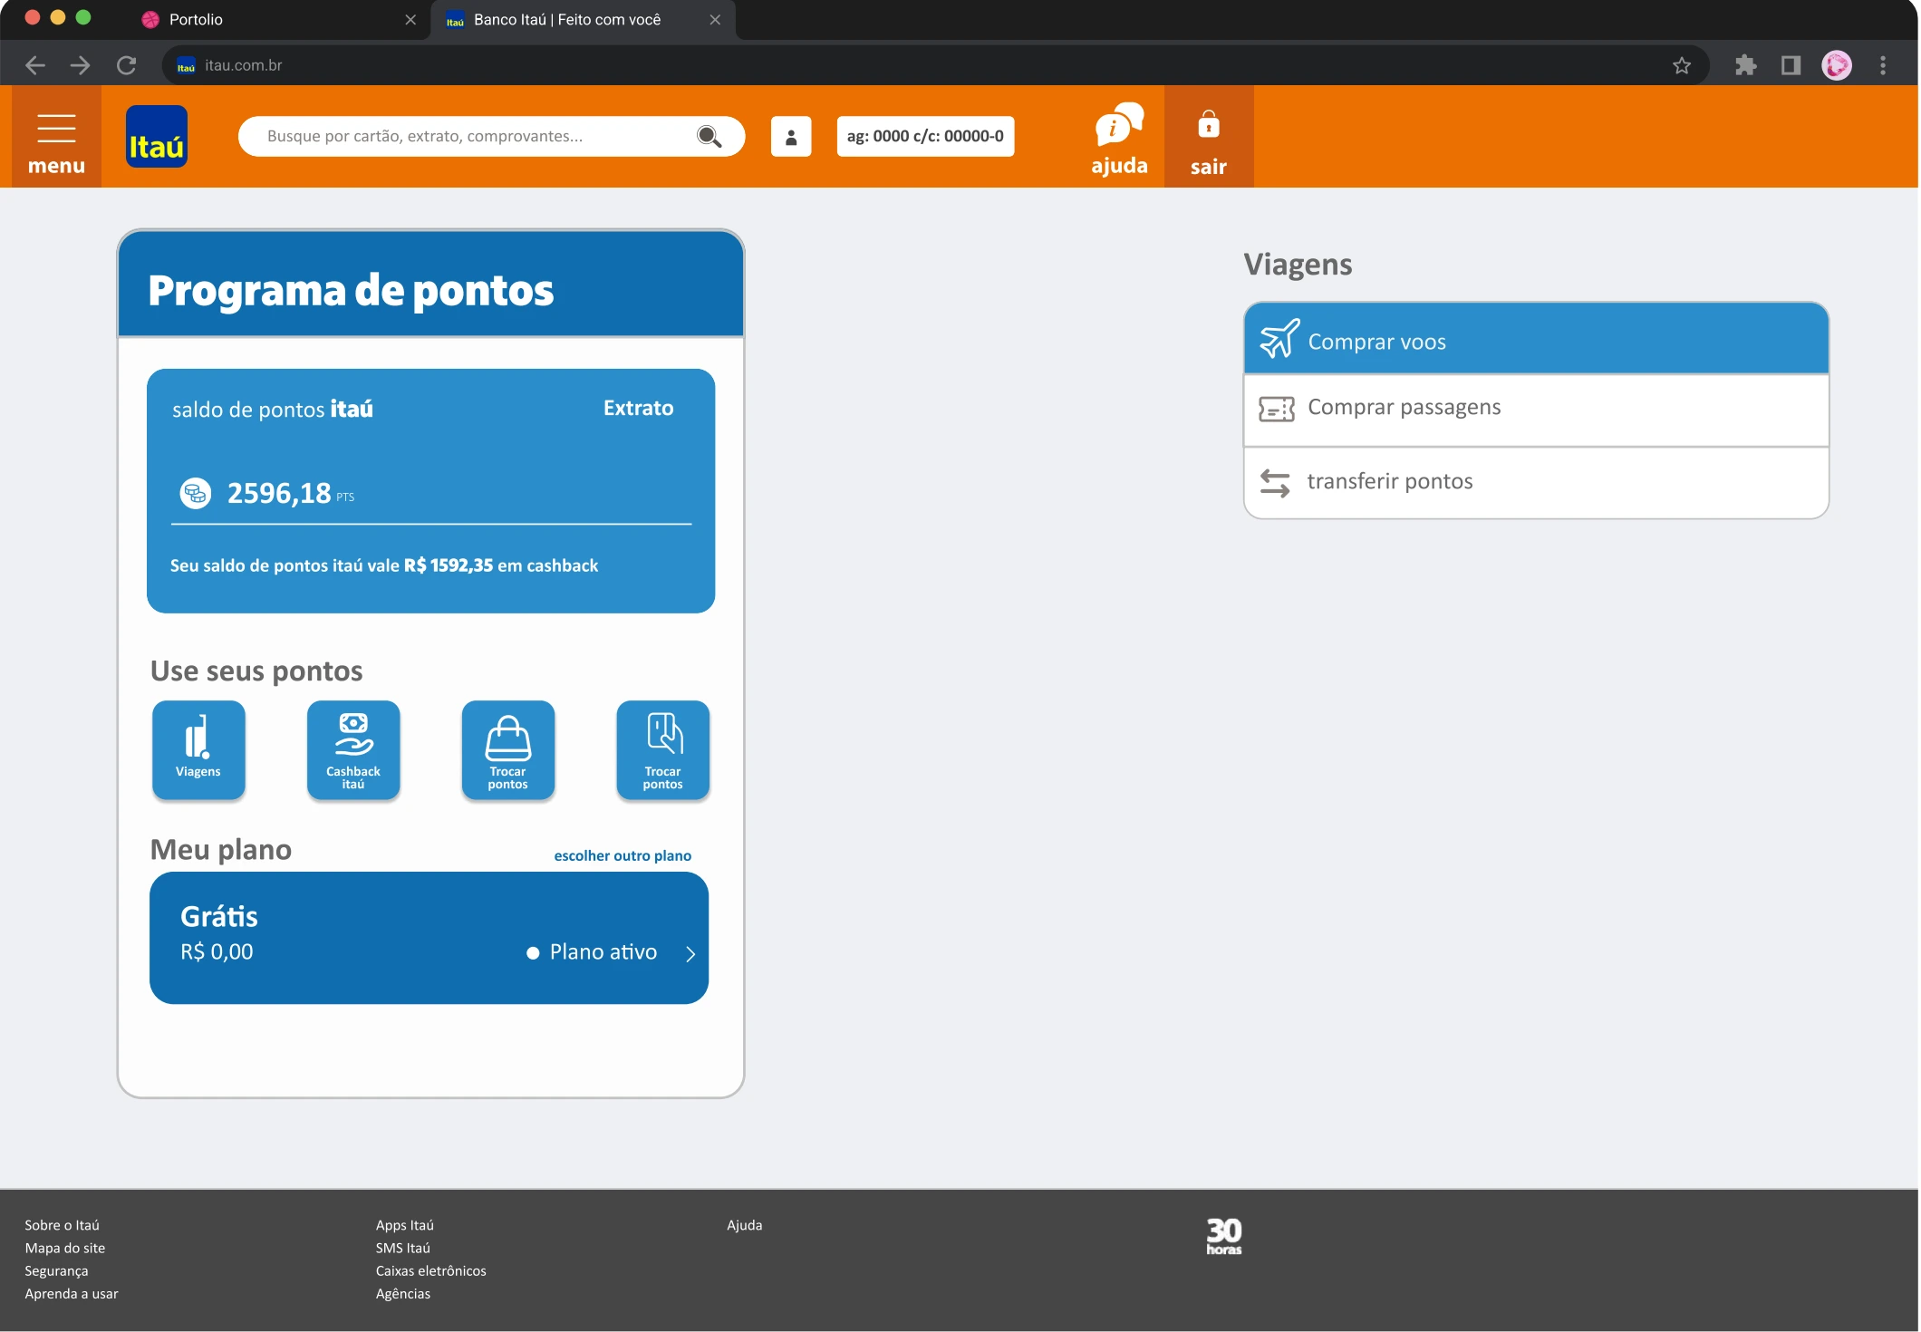
Task: Select transferir pontos option
Action: click(x=1537, y=483)
